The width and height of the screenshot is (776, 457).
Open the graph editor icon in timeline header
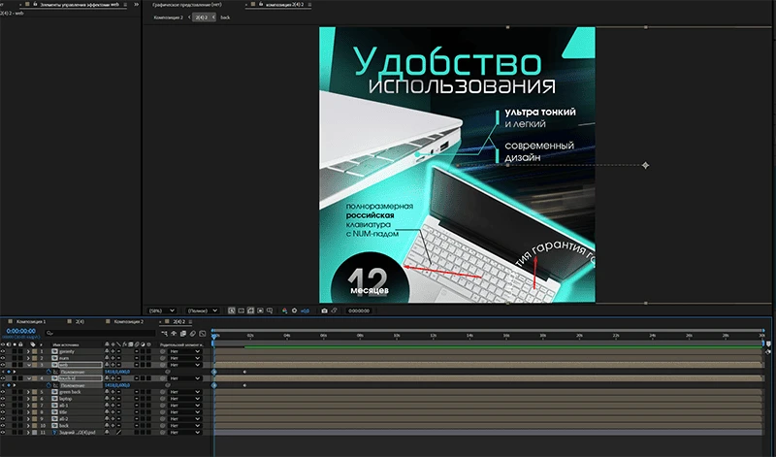[x=202, y=334]
